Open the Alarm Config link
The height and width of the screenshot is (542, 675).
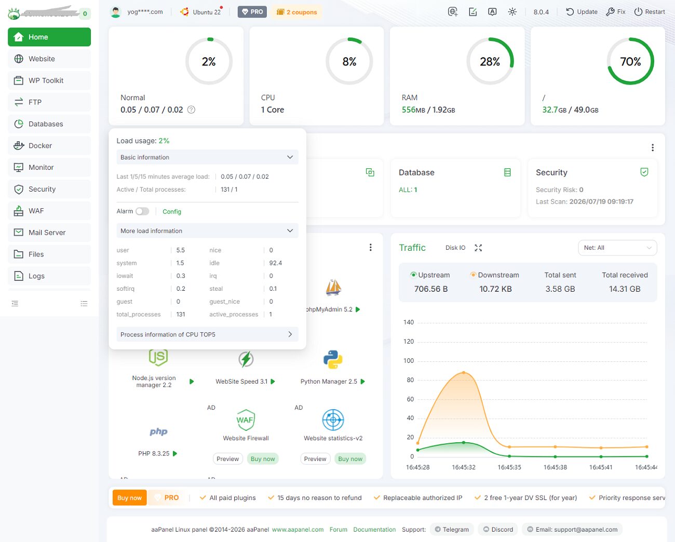point(172,212)
